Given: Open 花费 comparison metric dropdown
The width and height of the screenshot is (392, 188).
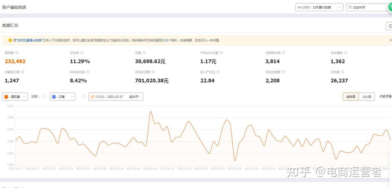Looking at the screenshot, I should (62, 97).
